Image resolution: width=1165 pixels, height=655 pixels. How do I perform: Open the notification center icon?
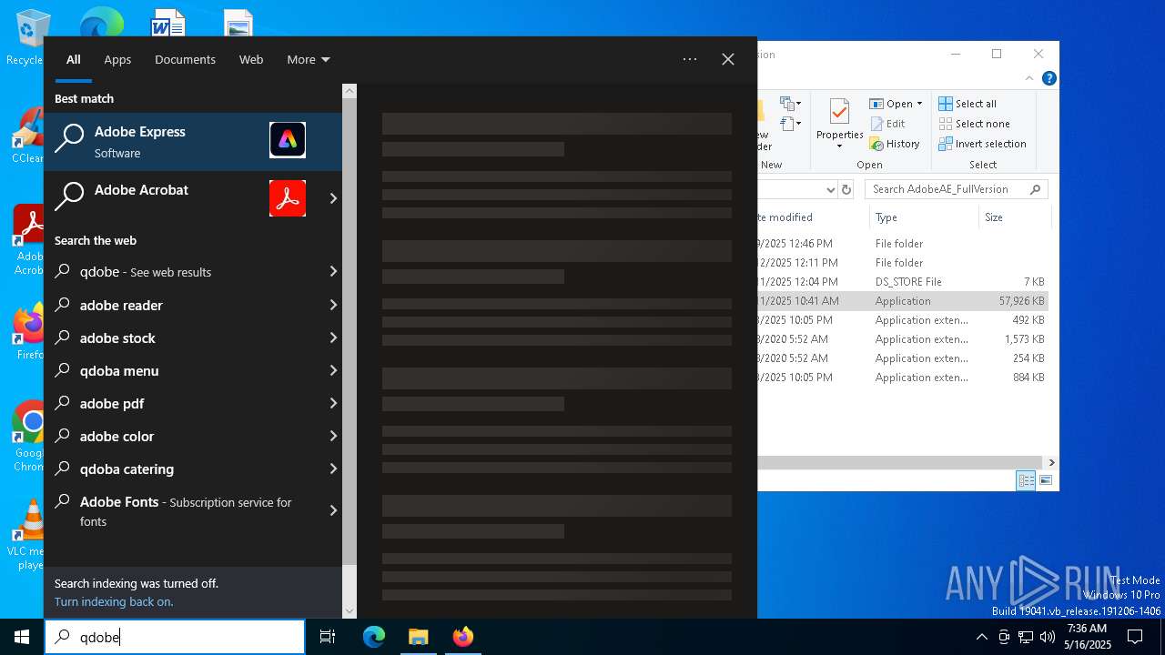[x=1135, y=637]
